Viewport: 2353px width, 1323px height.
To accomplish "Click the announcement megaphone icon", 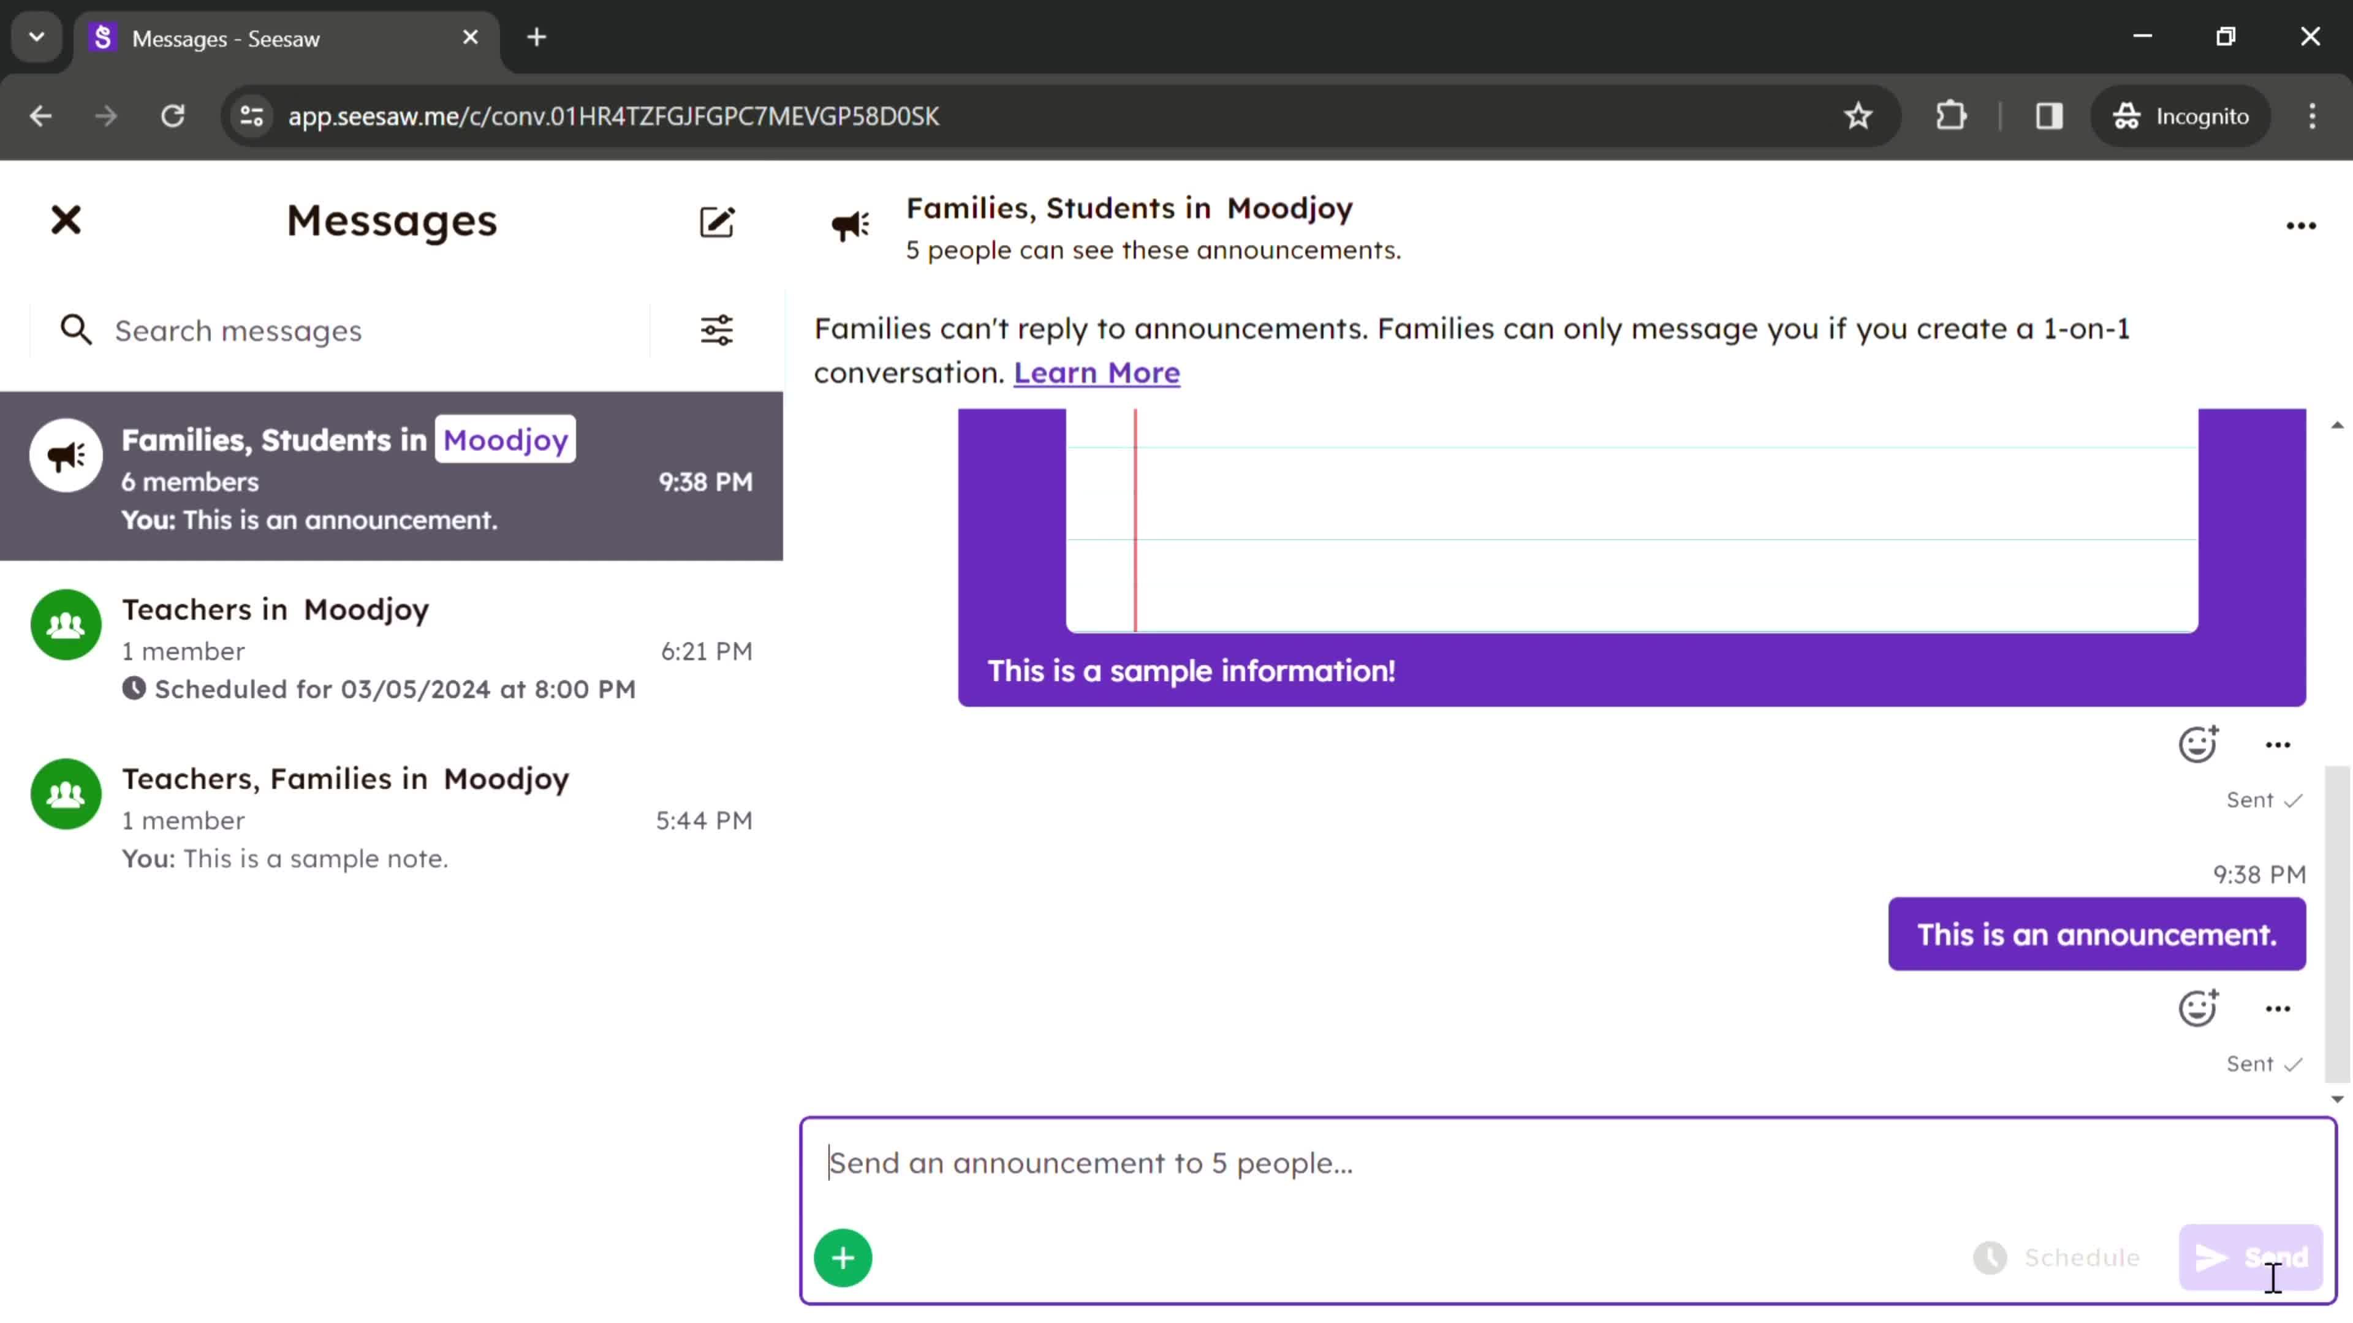I will coord(852,226).
